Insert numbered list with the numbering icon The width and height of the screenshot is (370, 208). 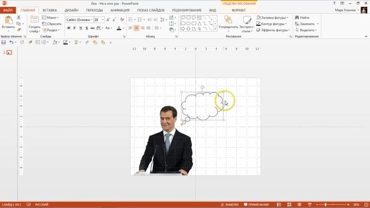tap(140, 20)
